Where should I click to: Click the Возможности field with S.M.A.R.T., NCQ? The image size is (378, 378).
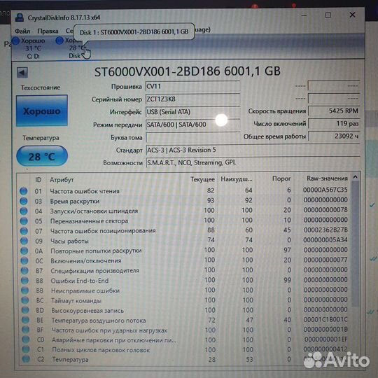point(253,162)
